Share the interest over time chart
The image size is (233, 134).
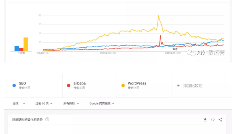click(220, 120)
